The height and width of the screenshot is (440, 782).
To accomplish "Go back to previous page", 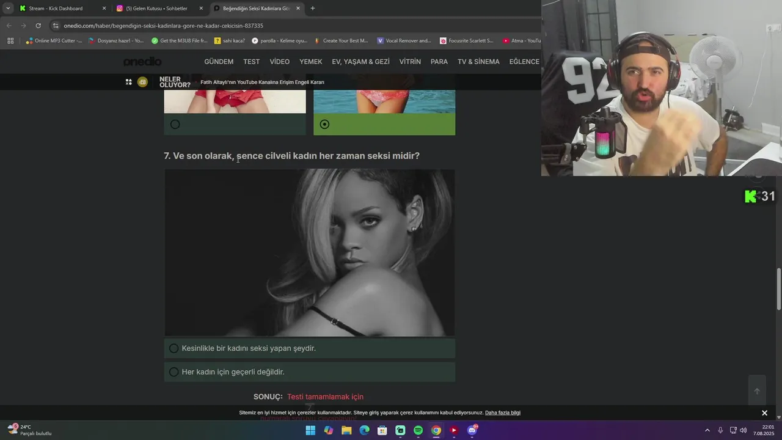I will pyautogui.click(x=9, y=26).
